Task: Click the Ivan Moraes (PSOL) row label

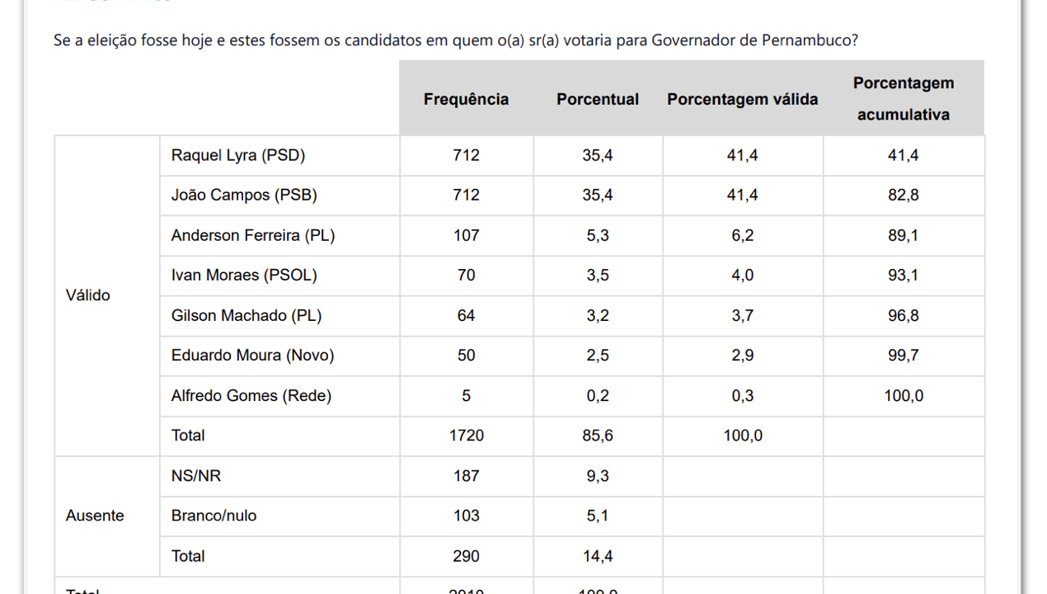Action: [x=243, y=276]
